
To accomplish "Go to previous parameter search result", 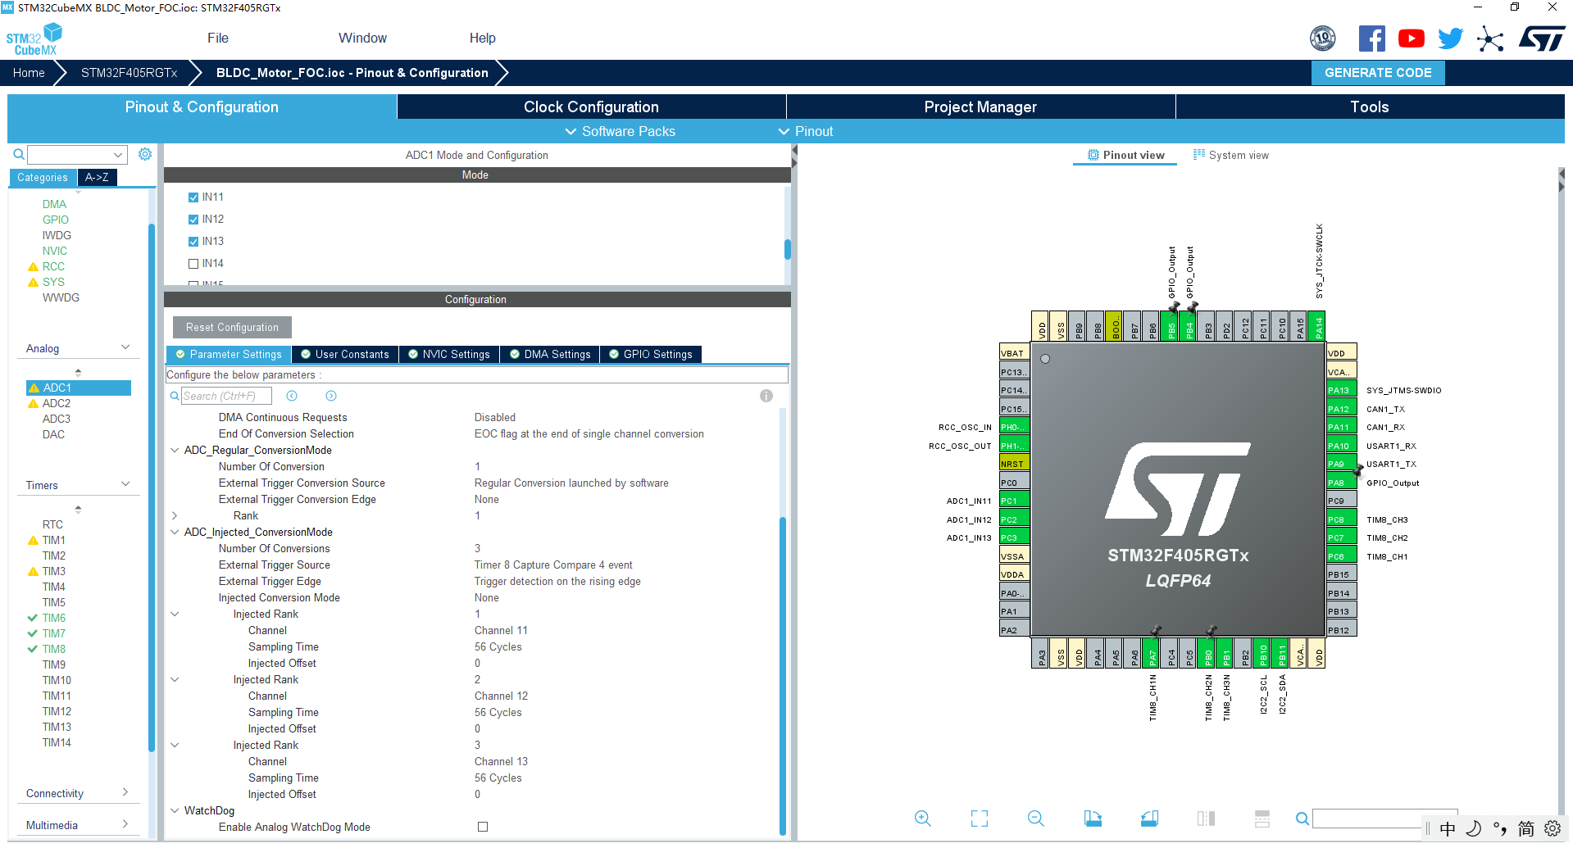I will (x=292, y=396).
